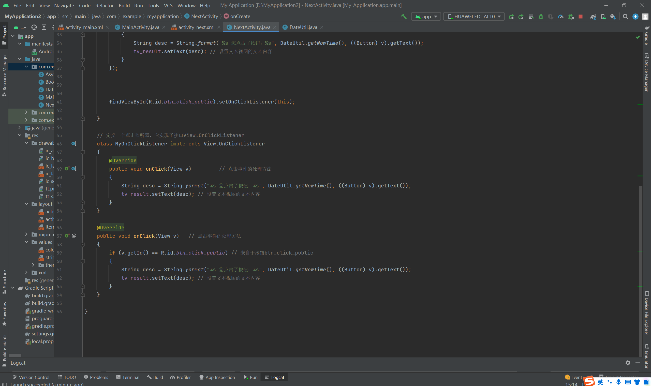Open the HUAWEI EDI-AL10 device dropdown

[474, 16]
